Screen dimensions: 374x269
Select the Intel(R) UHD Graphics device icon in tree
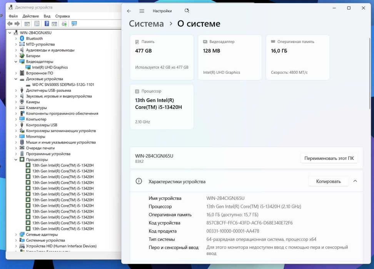click(28, 67)
